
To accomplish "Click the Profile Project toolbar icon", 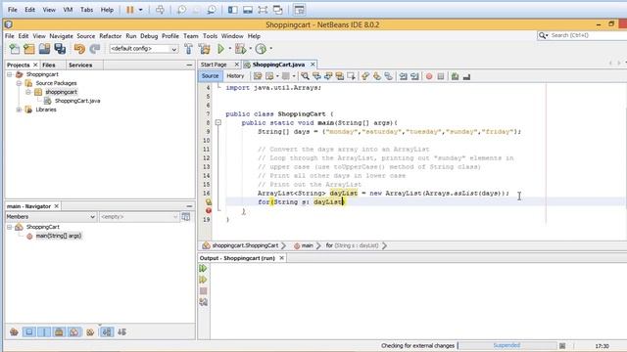I will 261,49.
